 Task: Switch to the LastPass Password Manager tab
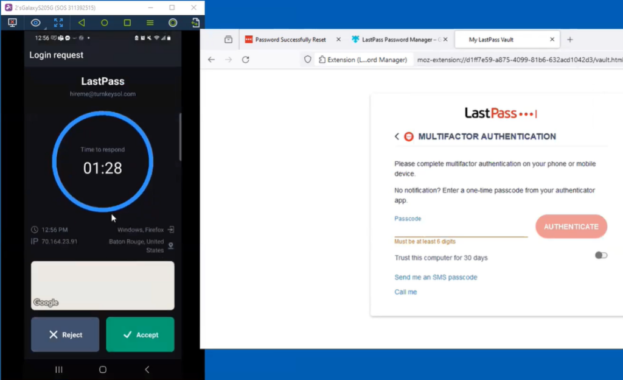click(397, 39)
